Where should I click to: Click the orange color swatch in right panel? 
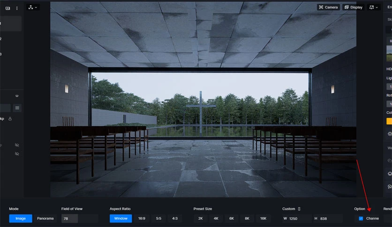[389, 121]
